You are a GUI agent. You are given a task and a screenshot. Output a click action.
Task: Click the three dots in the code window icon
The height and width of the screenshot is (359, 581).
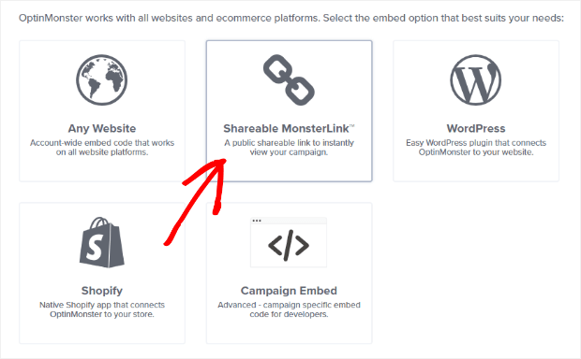(257, 221)
